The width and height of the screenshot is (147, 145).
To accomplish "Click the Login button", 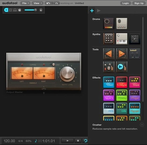I will [x=126, y=3].
